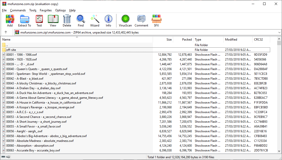Open the Find magnifier tool

81,20
